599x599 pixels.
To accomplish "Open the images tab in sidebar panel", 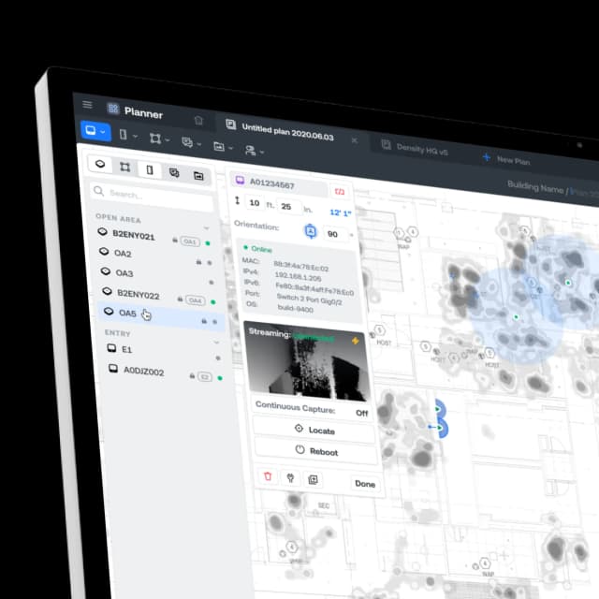I will coord(198,176).
